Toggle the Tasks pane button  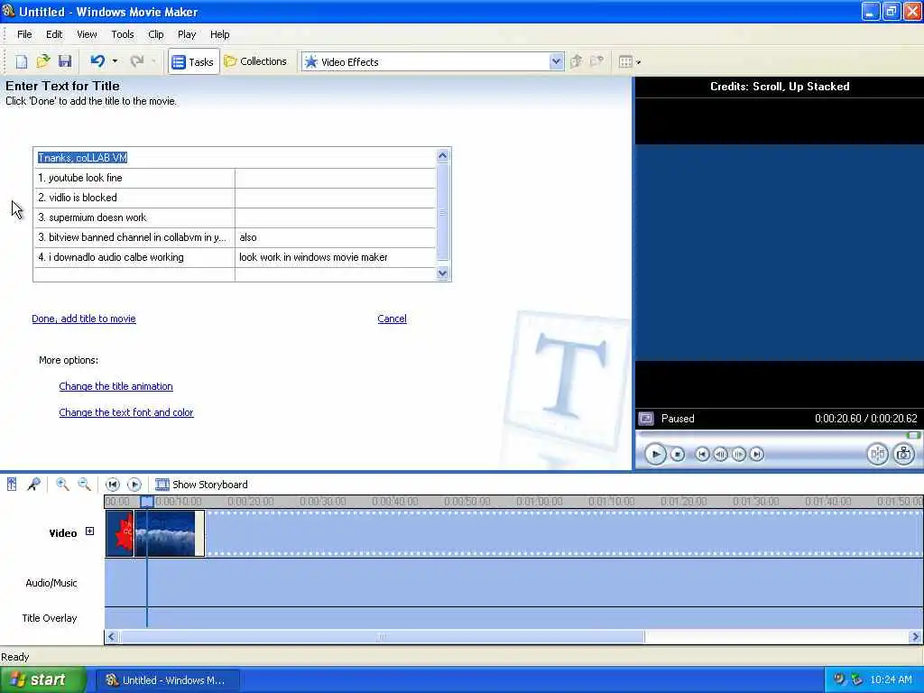pyautogui.click(x=193, y=62)
